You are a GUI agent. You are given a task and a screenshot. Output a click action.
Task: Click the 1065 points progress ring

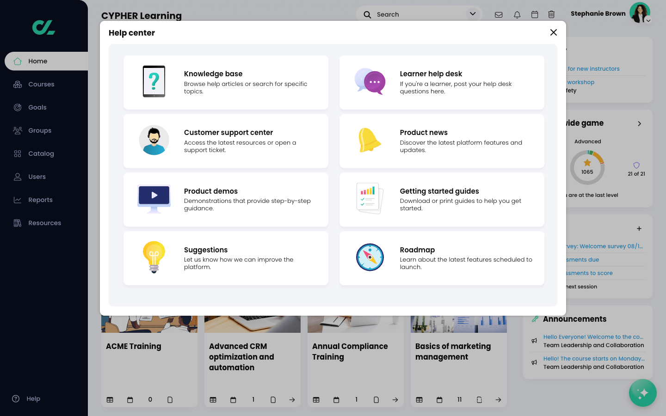(x=587, y=167)
